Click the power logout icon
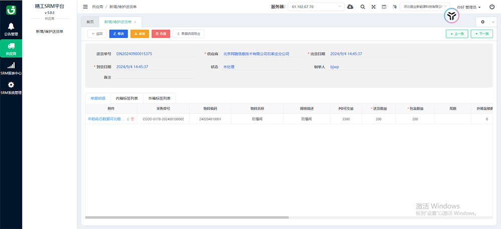 coord(492,7)
